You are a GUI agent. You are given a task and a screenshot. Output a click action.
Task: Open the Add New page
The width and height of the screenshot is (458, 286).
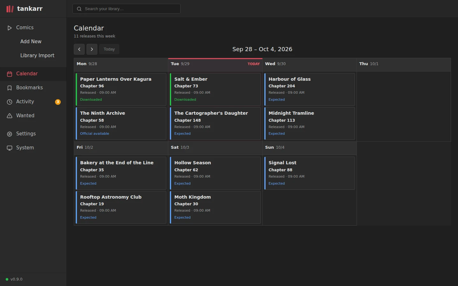click(x=31, y=42)
